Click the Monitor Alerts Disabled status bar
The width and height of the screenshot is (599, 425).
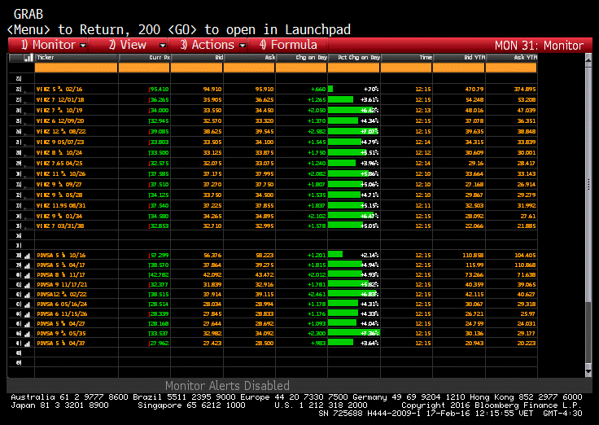pyautogui.click(x=227, y=385)
